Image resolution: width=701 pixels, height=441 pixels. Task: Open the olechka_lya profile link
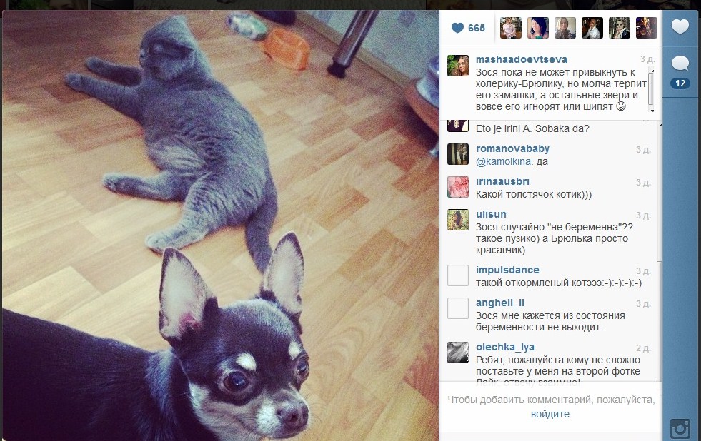504,348
